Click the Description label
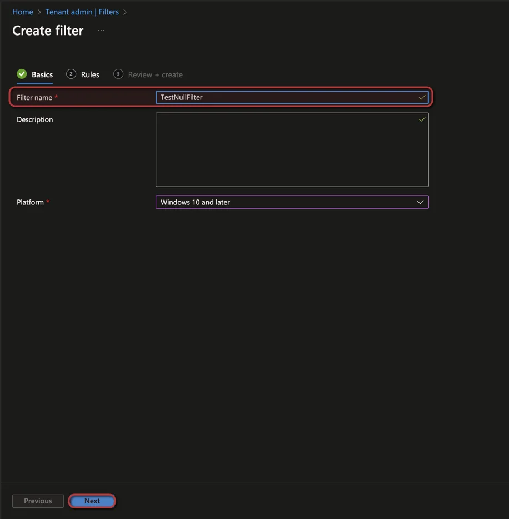Screen dimensions: 509x519 click(x=35, y=119)
